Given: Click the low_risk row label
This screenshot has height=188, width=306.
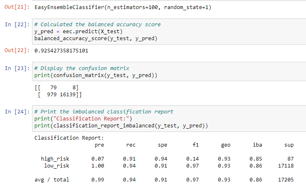Looking at the screenshot, I should pyautogui.click(x=57, y=166).
